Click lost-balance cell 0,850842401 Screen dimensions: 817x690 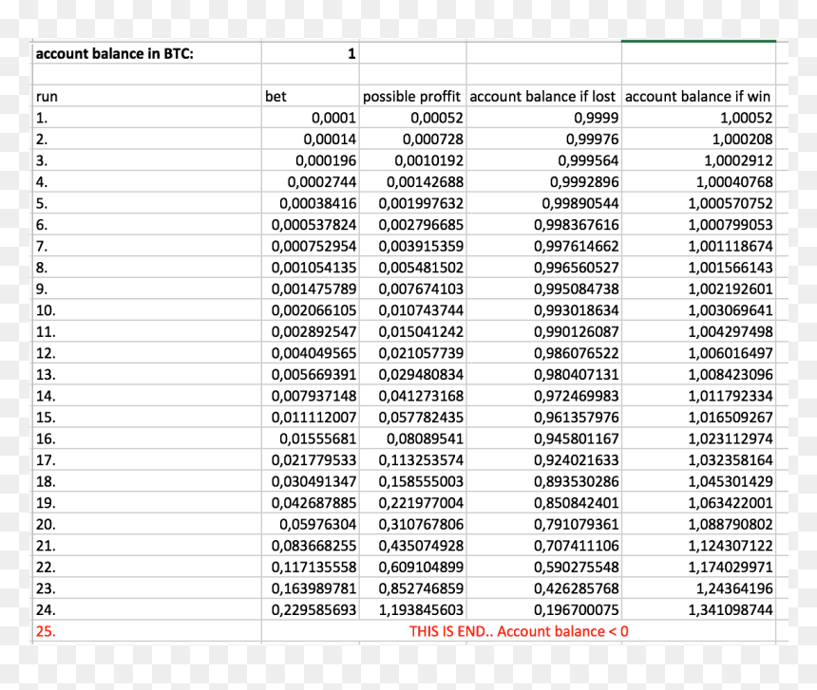(544, 502)
